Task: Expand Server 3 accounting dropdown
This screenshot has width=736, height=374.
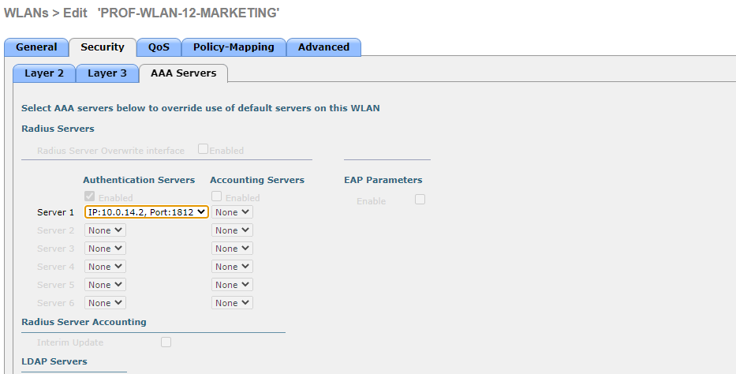Action: pos(232,249)
